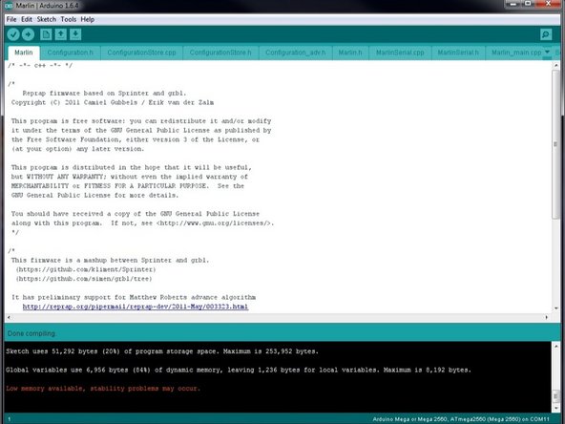Image resolution: width=565 pixels, height=424 pixels.
Task: Switch to the Configuration_adv.h tab
Action: (x=296, y=53)
